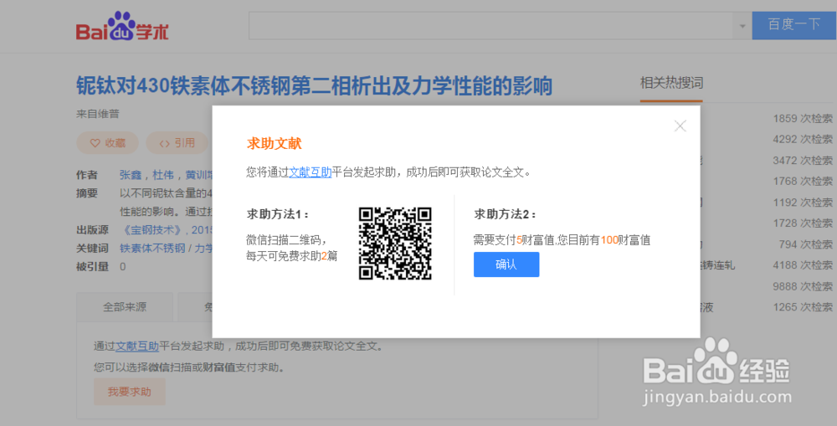Click the 4292 次检索 entry
837x426 pixels.
[803, 139]
